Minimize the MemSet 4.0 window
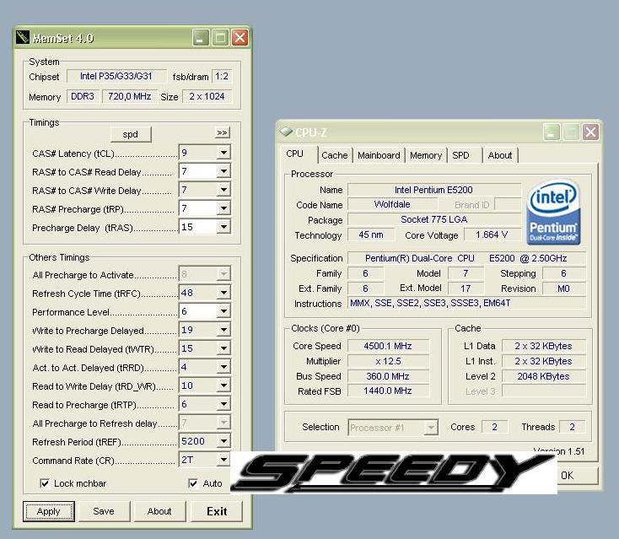The width and height of the screenshot is (619, 539). click(x=201, y=38)
